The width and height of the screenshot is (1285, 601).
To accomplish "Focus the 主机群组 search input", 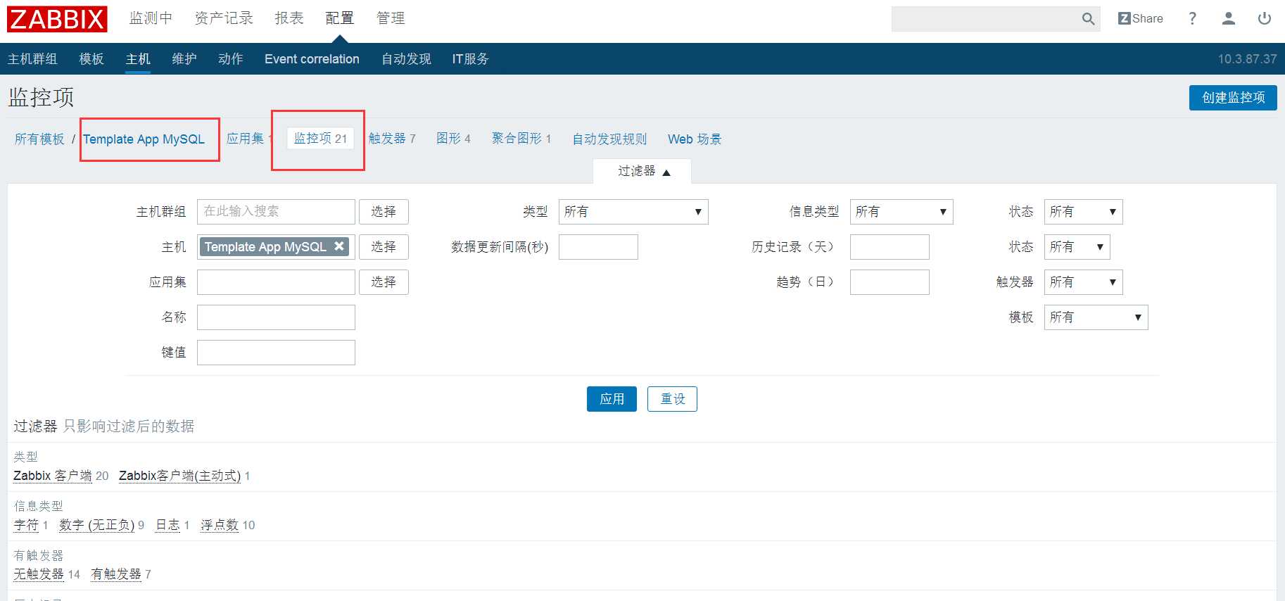I will (276, 212).
